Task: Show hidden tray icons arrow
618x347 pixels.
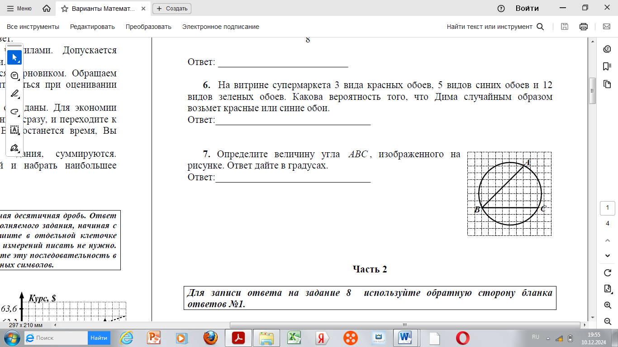Action: tap(548, 338)
